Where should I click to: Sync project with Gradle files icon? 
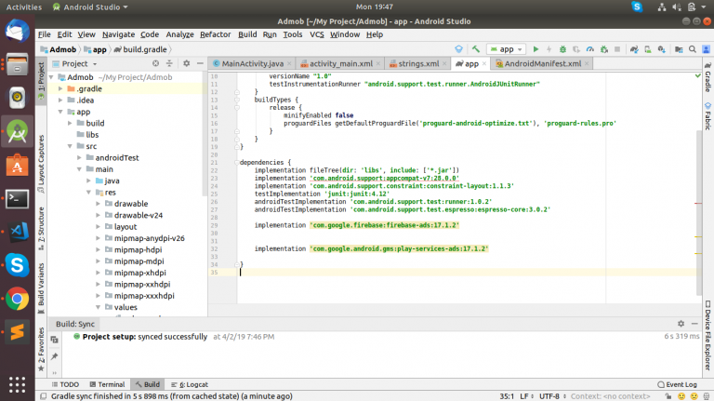pos(634,49)
